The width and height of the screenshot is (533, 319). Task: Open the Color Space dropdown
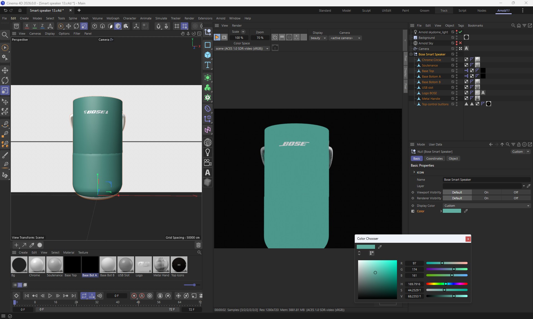click(242, 49)
